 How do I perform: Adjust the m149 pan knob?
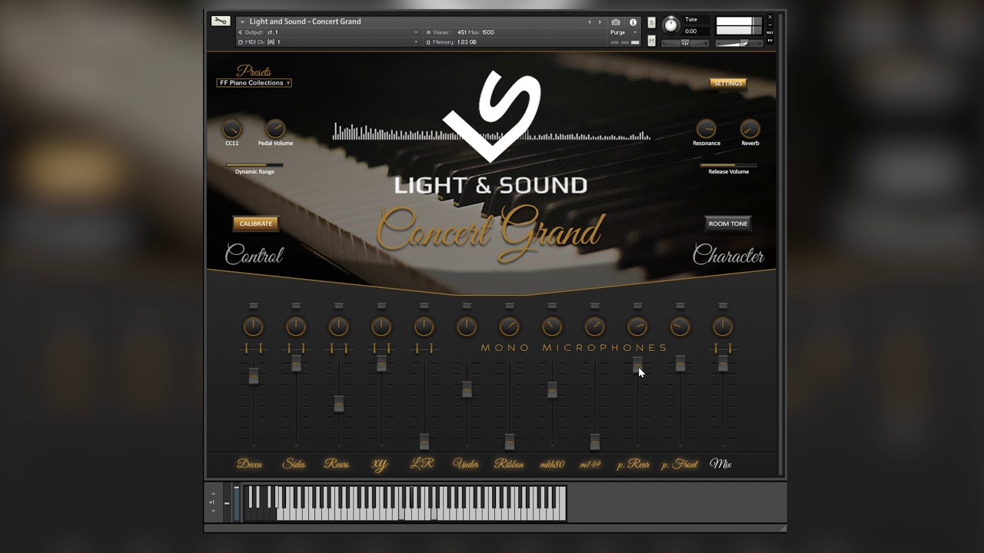click(x=594, y=326)
